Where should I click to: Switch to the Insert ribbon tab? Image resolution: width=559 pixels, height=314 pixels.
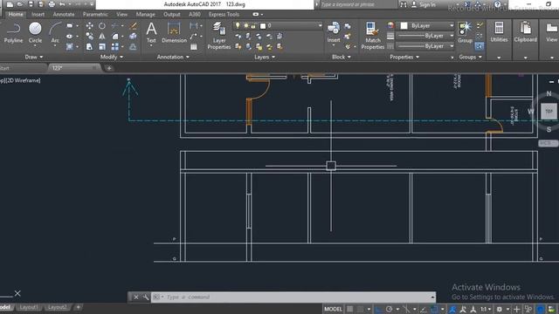pos(38,15)
